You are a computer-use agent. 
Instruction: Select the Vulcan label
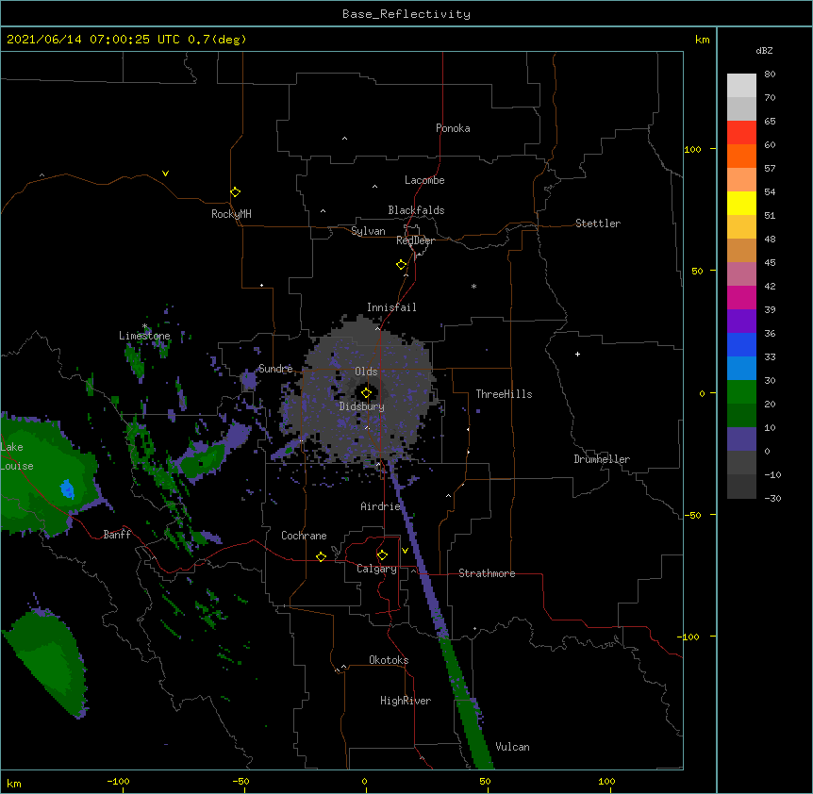(512, 747)
